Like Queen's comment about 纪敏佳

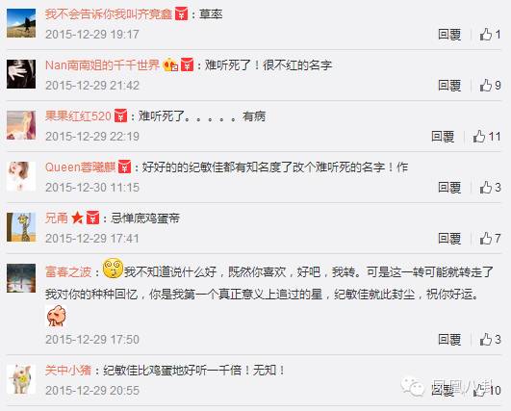490,188
